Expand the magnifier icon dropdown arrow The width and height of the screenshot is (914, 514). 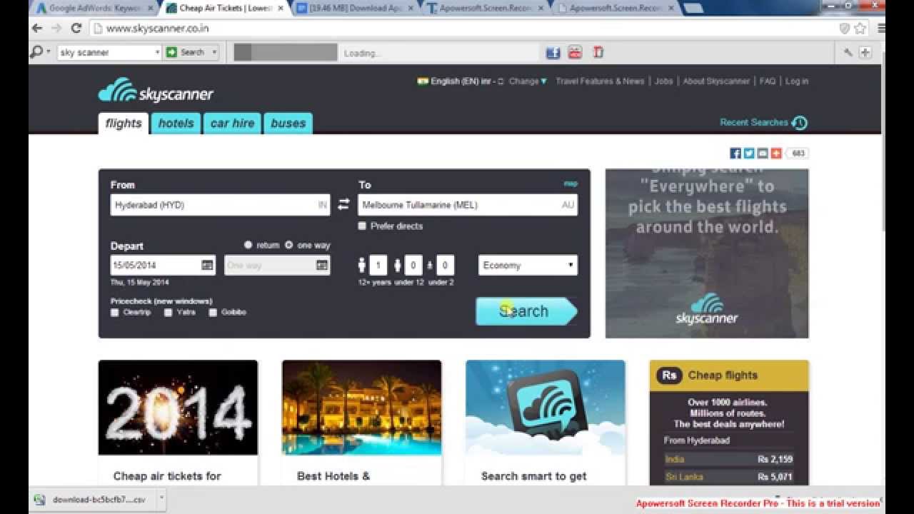[49, 52]
